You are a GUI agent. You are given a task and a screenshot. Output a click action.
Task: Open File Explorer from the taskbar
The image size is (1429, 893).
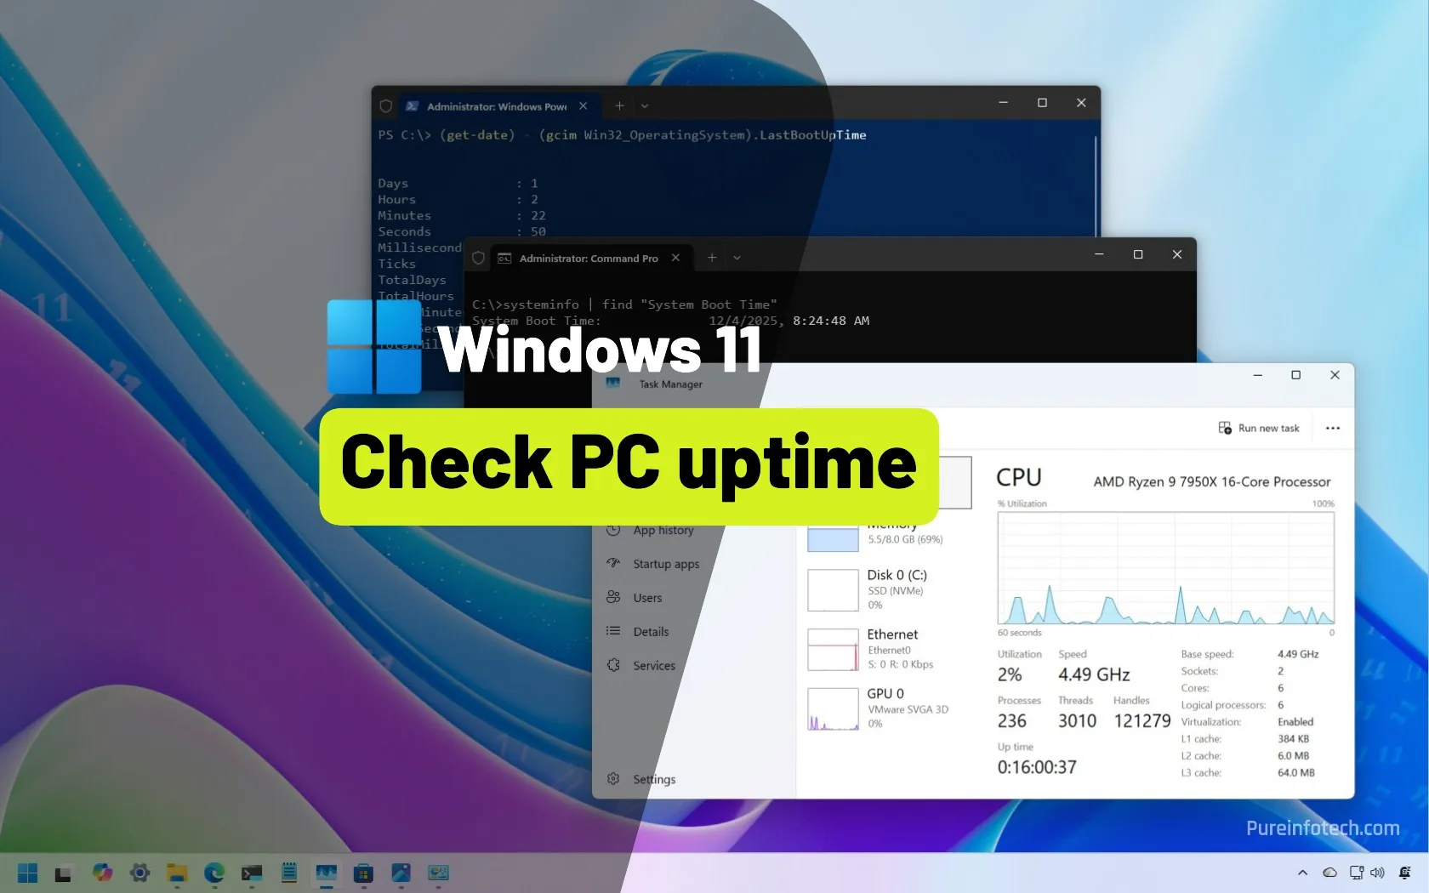[x=177, y=873]
